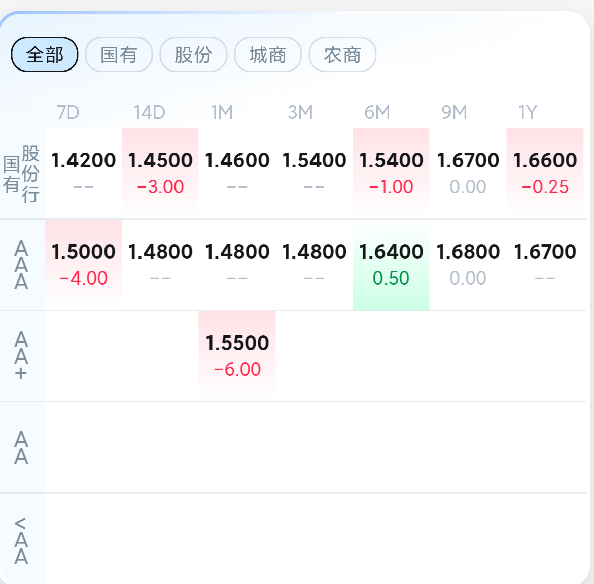The height and width of the screenshot is (584, 594).
Task: Select the 国有股份行 1Y cell 1.6600
Action: point(545,173)
